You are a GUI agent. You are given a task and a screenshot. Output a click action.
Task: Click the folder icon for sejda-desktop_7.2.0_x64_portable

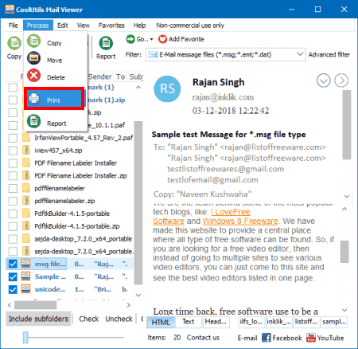[25, 238]
